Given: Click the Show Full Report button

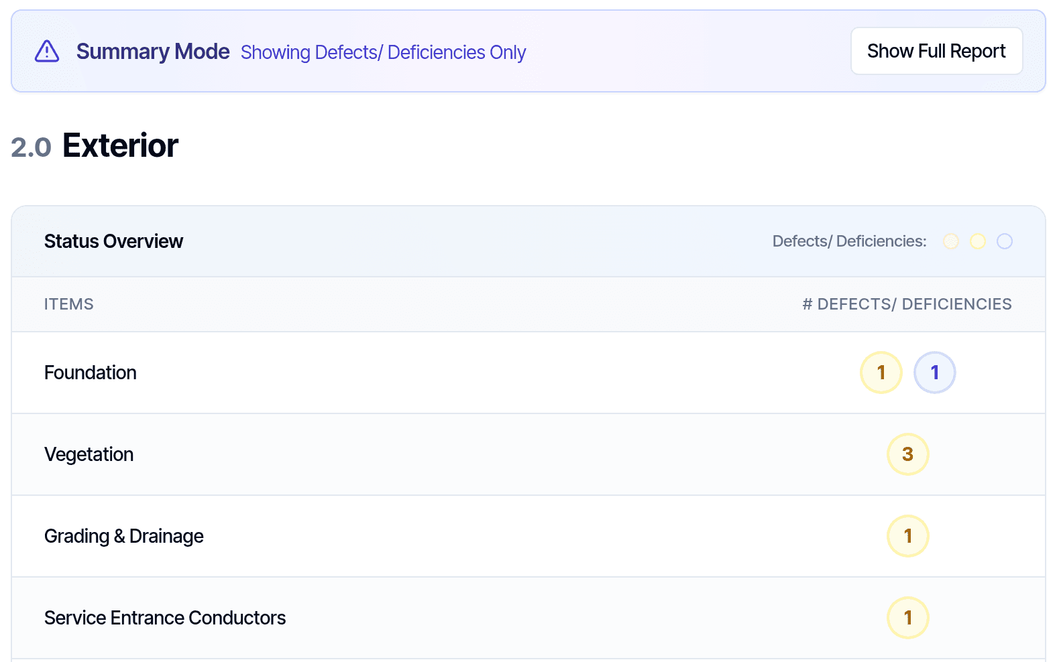Looking at the screenshot, I should pos(936,51).
